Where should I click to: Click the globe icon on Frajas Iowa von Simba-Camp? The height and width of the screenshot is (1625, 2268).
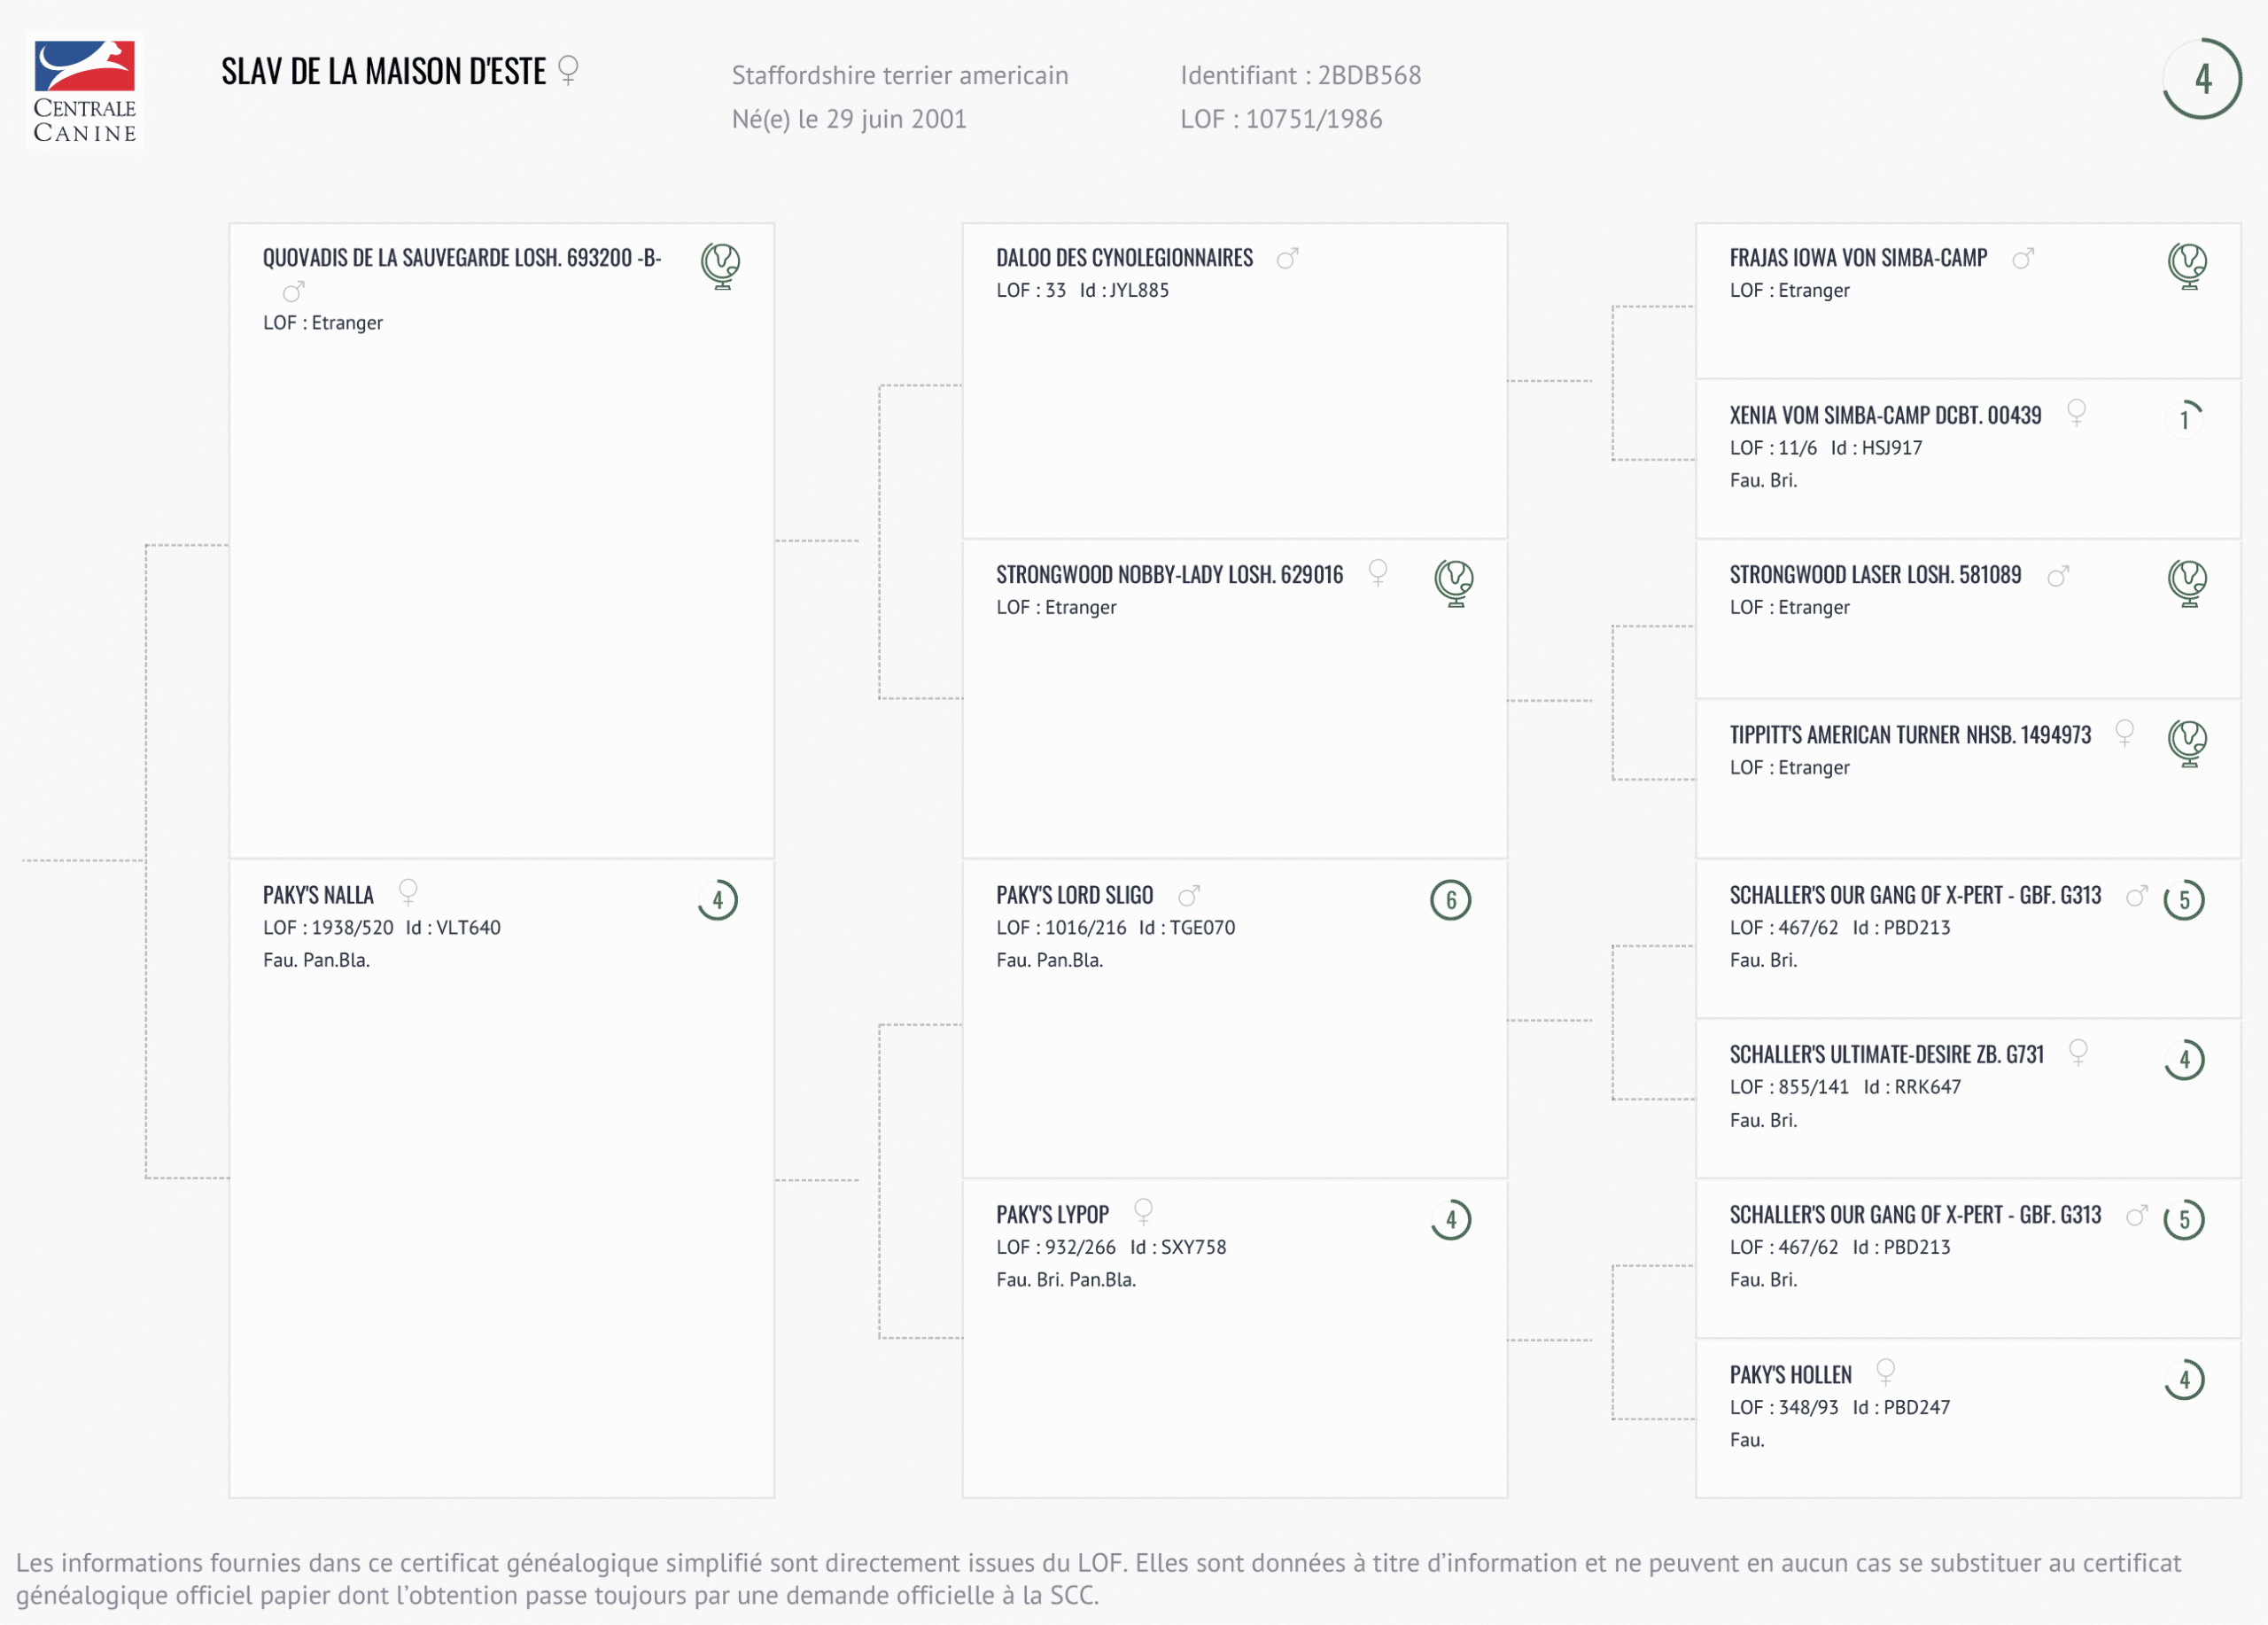pos(2187,265)
